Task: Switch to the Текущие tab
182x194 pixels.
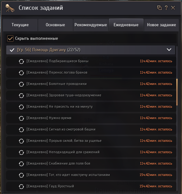Action: (20, 25)
